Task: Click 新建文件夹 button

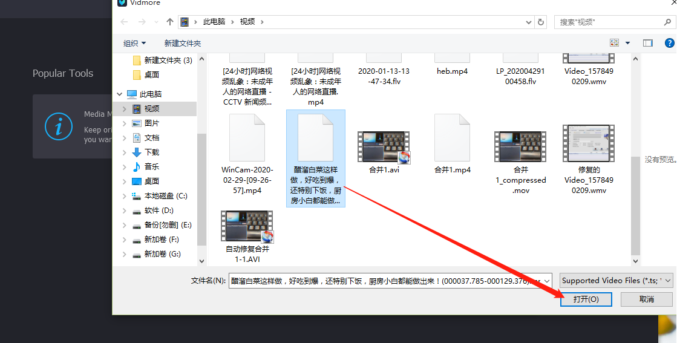Action: point(182,43)
